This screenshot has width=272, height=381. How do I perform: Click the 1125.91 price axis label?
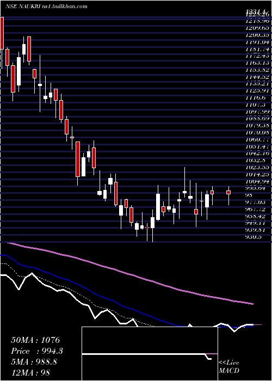[257, 91]
